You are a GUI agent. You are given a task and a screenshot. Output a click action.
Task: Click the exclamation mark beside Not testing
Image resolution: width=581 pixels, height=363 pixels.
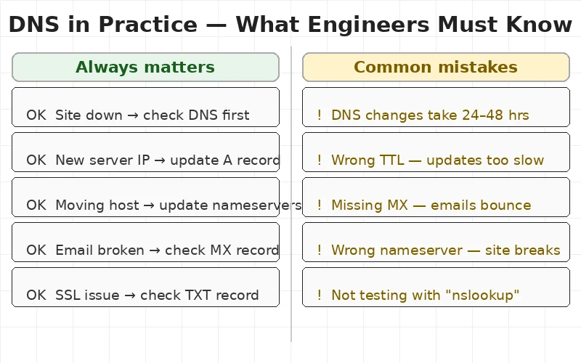(320, 295)
